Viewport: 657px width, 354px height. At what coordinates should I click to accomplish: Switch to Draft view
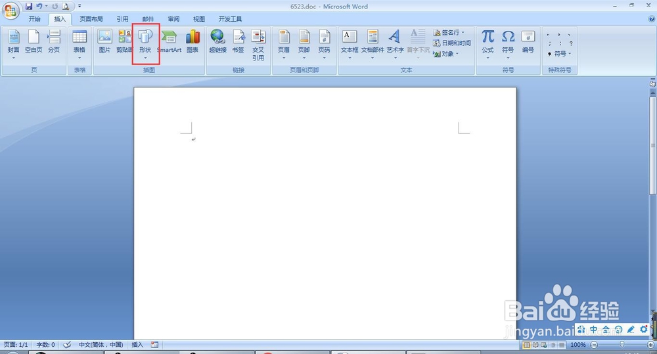tap(562, 344)
